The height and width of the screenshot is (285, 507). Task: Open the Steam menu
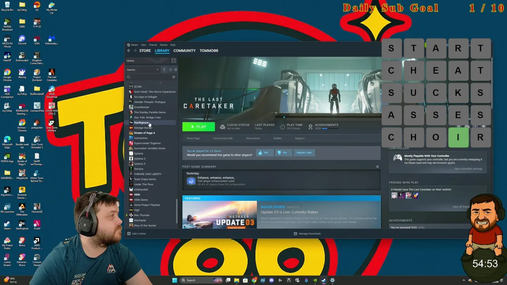[x=133, y=45]
